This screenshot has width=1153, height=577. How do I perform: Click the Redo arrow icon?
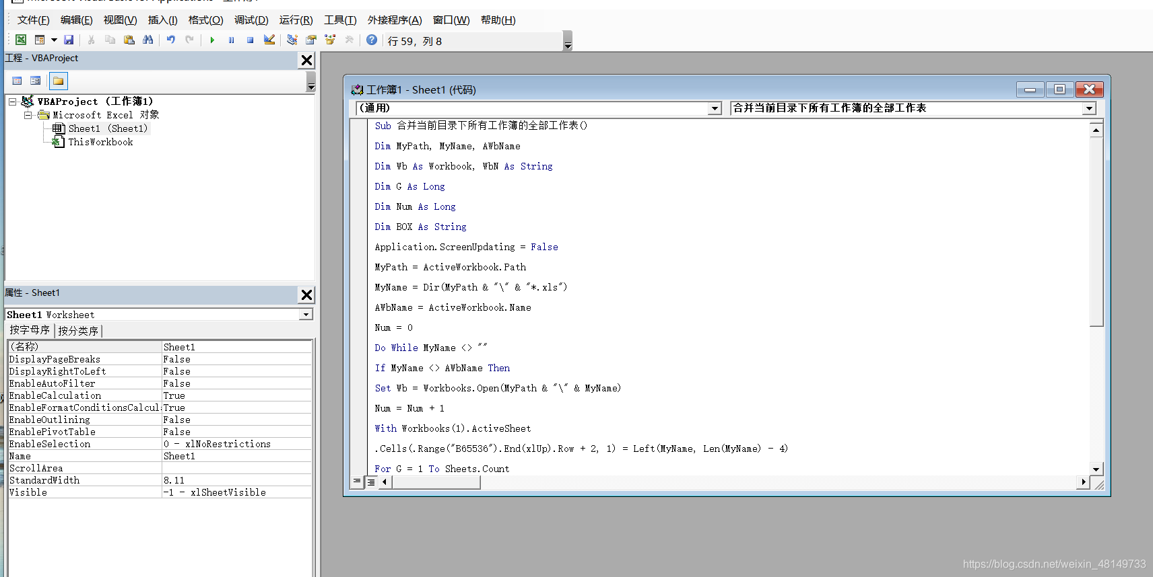[x=190, y=40]
